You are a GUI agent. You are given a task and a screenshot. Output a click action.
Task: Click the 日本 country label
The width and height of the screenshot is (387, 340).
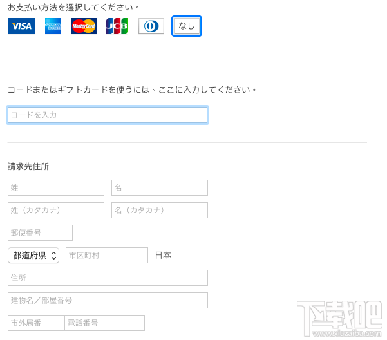tap(163, 256)
